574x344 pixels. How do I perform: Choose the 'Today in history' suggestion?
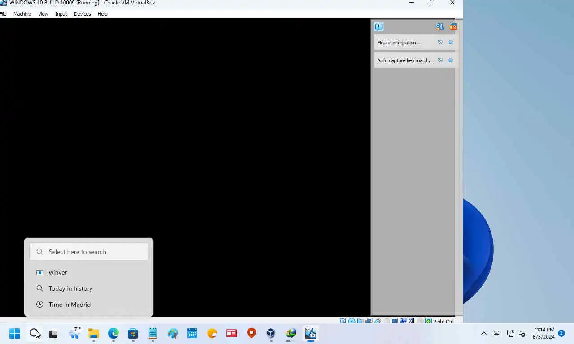click(x=89, y=288)
